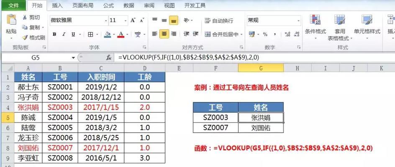395x167 pixels.
Task: Click the Name Box showing G5
Action: click(36, 58)
